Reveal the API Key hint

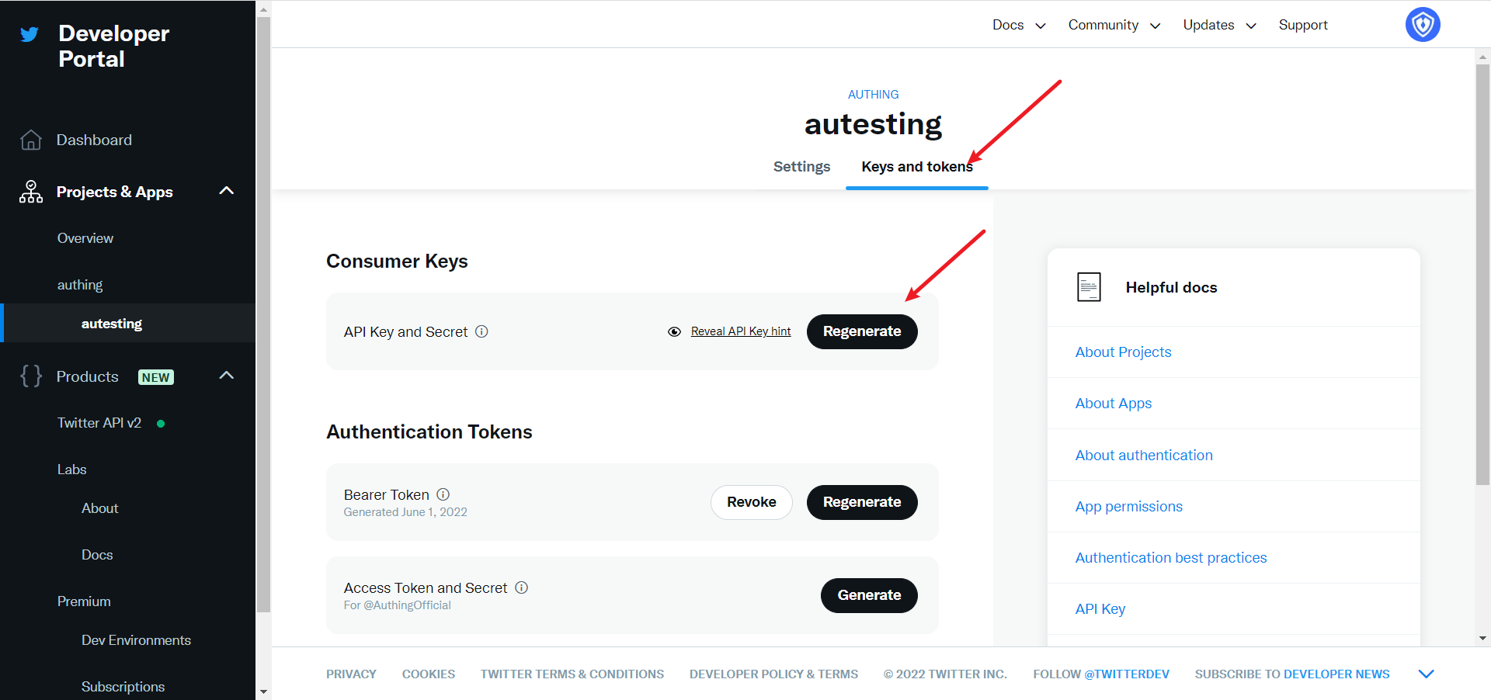[740, 331]
